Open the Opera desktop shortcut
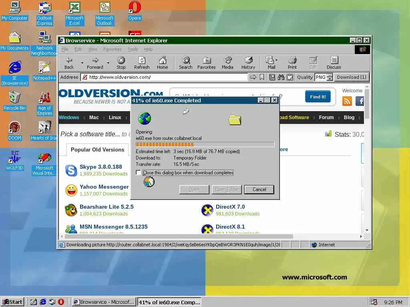Image resolution: width=410 pixels, height=307 pixels. [x=135, y=11]
